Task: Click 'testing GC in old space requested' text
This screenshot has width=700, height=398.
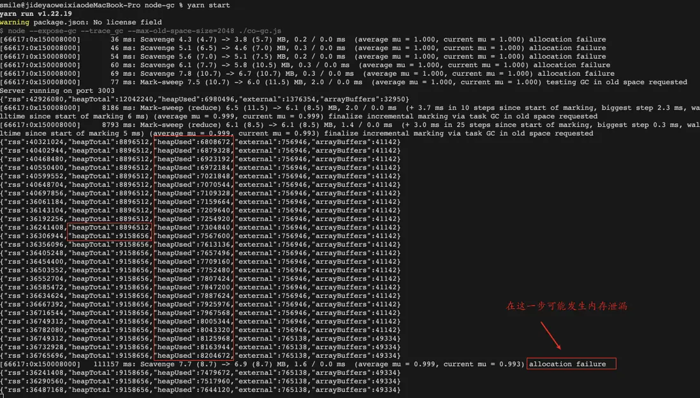Action: pyautogui.click(x=616, y=82)
